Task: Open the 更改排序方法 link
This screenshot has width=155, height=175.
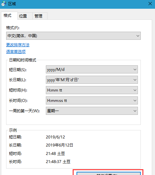Action: [18, 45]
